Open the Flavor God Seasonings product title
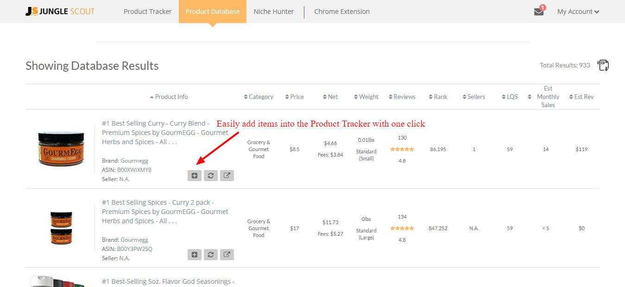This screenshot has width=625, height=287. 168,281
